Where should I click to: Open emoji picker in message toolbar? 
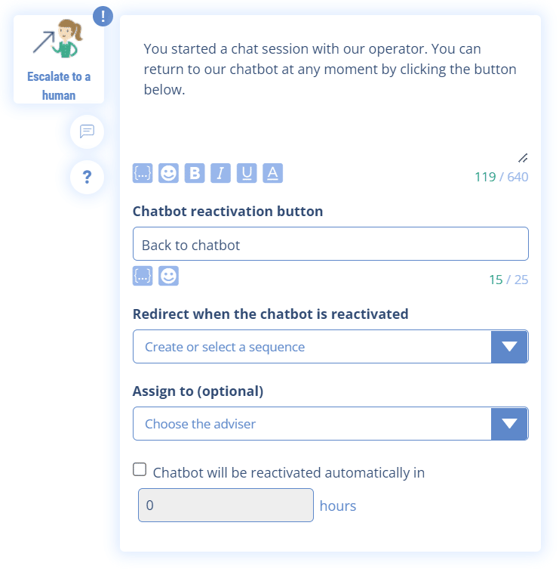[x=168, y=173]
